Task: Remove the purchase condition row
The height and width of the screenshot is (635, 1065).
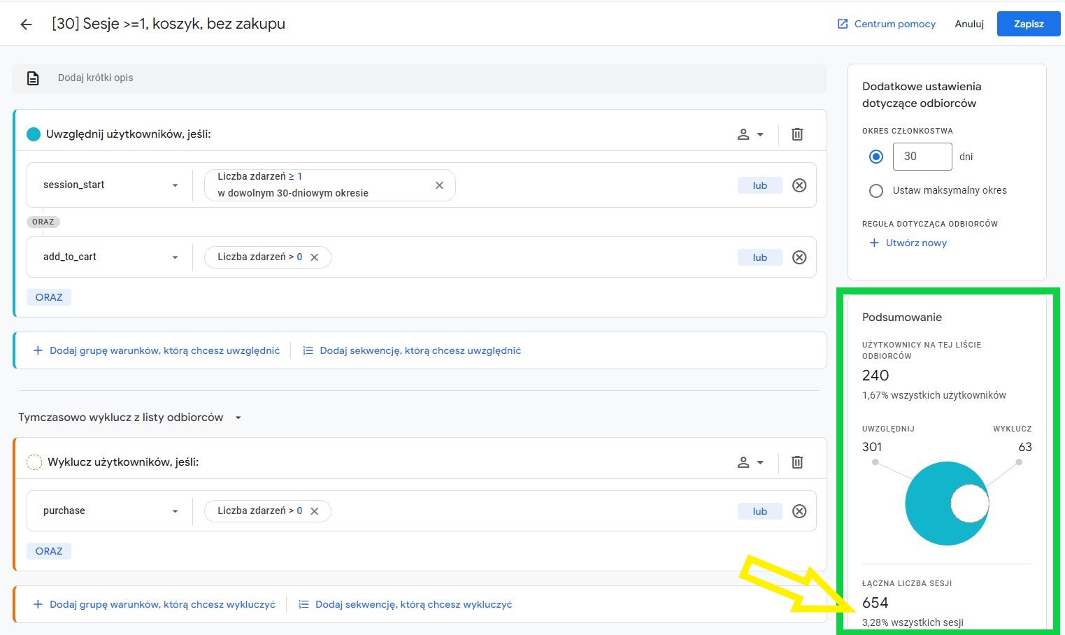Action: [799, 511]
